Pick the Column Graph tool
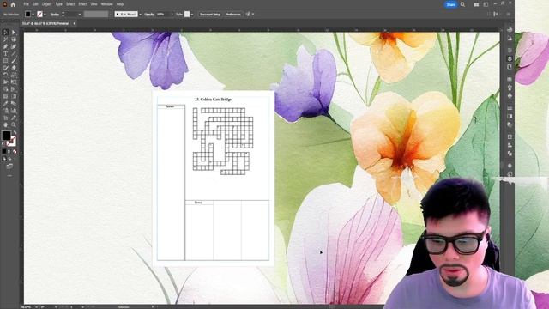Viewport: 549px width, 309px height. click(14, 111)
